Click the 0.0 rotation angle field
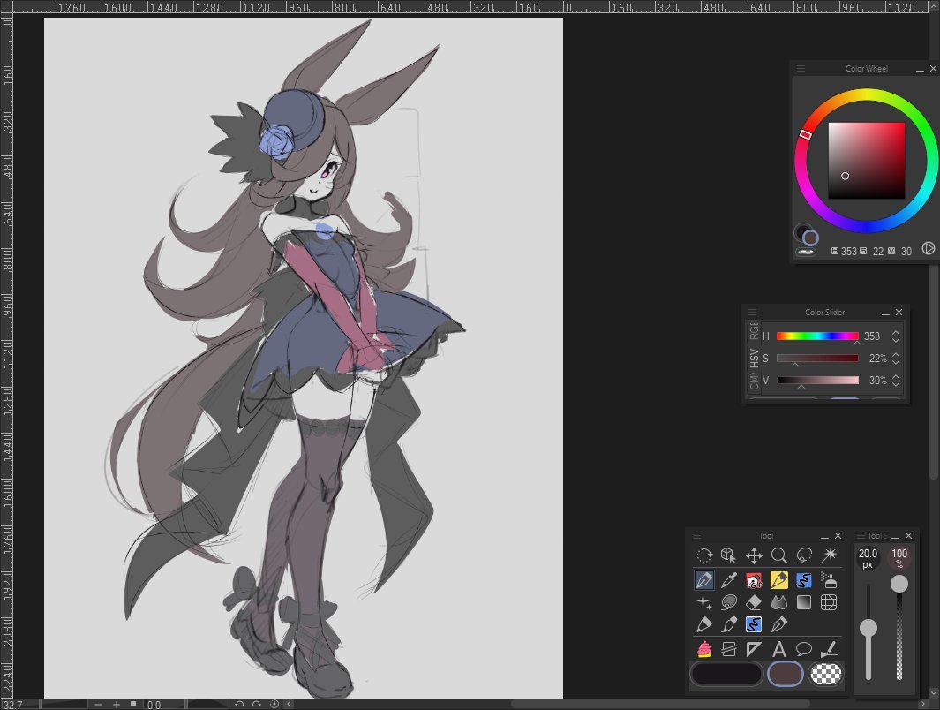940x710 pixels. point(163,705)
